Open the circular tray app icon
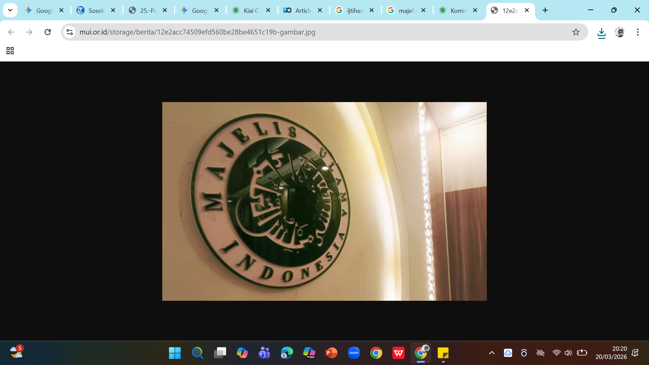Viewport: 649px width, 365px height. point(524,353)
